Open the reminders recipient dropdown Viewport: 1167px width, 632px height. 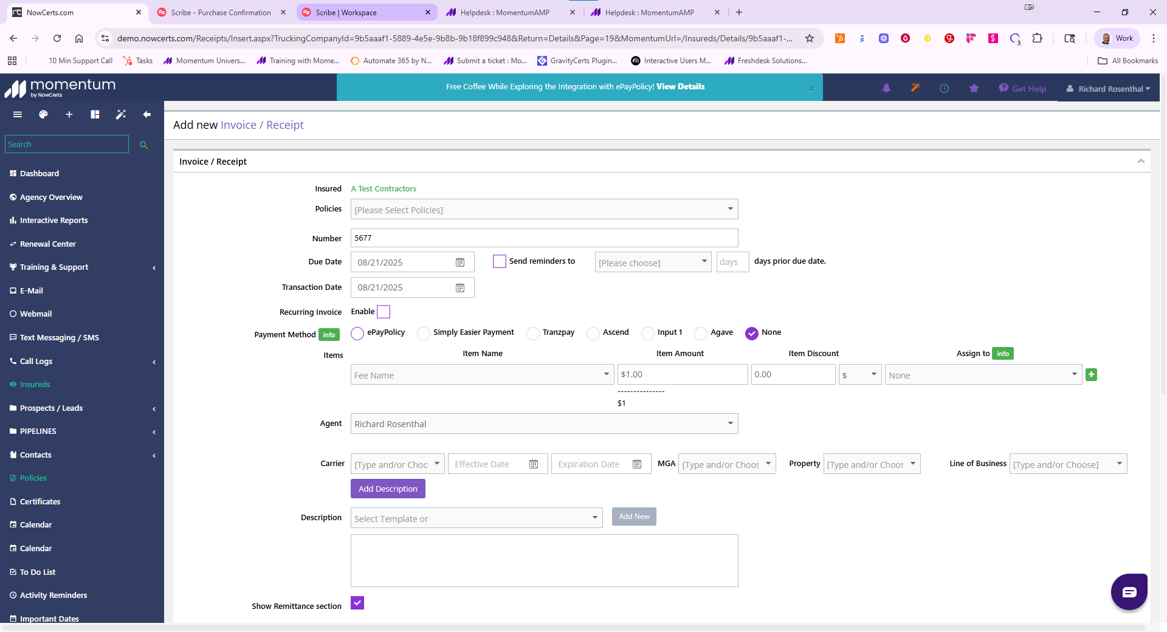(653, 262)
